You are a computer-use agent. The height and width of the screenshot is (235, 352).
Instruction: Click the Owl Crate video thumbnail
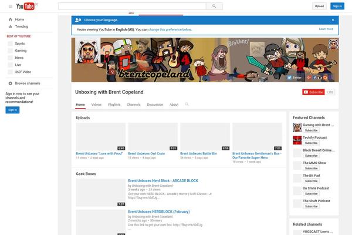[153, 137]
